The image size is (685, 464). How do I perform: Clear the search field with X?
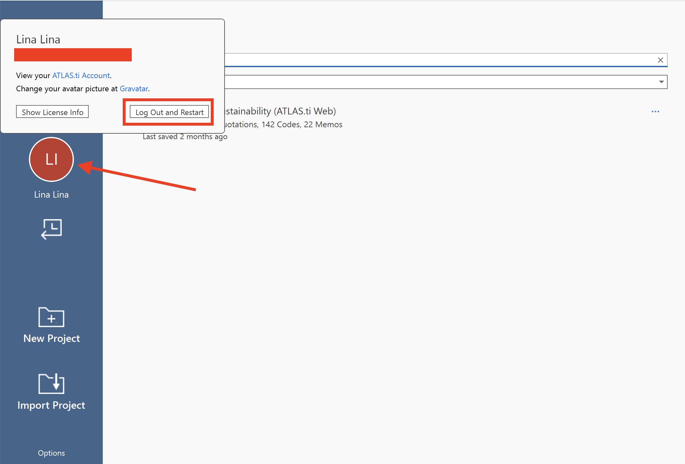pyautogui.click(x=660, y=60)
